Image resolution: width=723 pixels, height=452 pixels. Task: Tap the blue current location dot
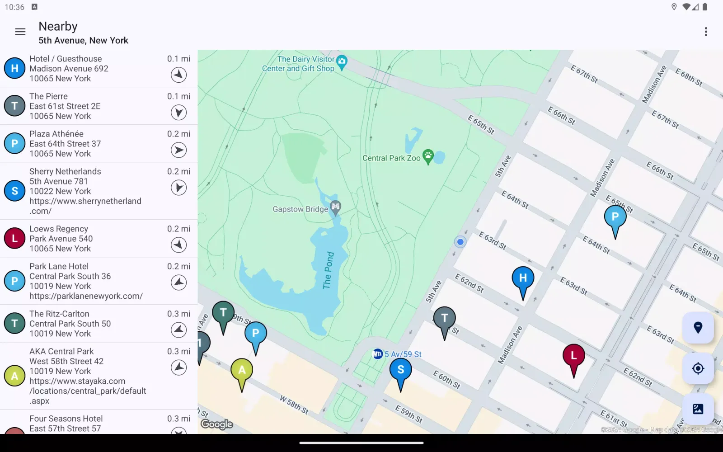pyautogui.click(x=460, y=242)
